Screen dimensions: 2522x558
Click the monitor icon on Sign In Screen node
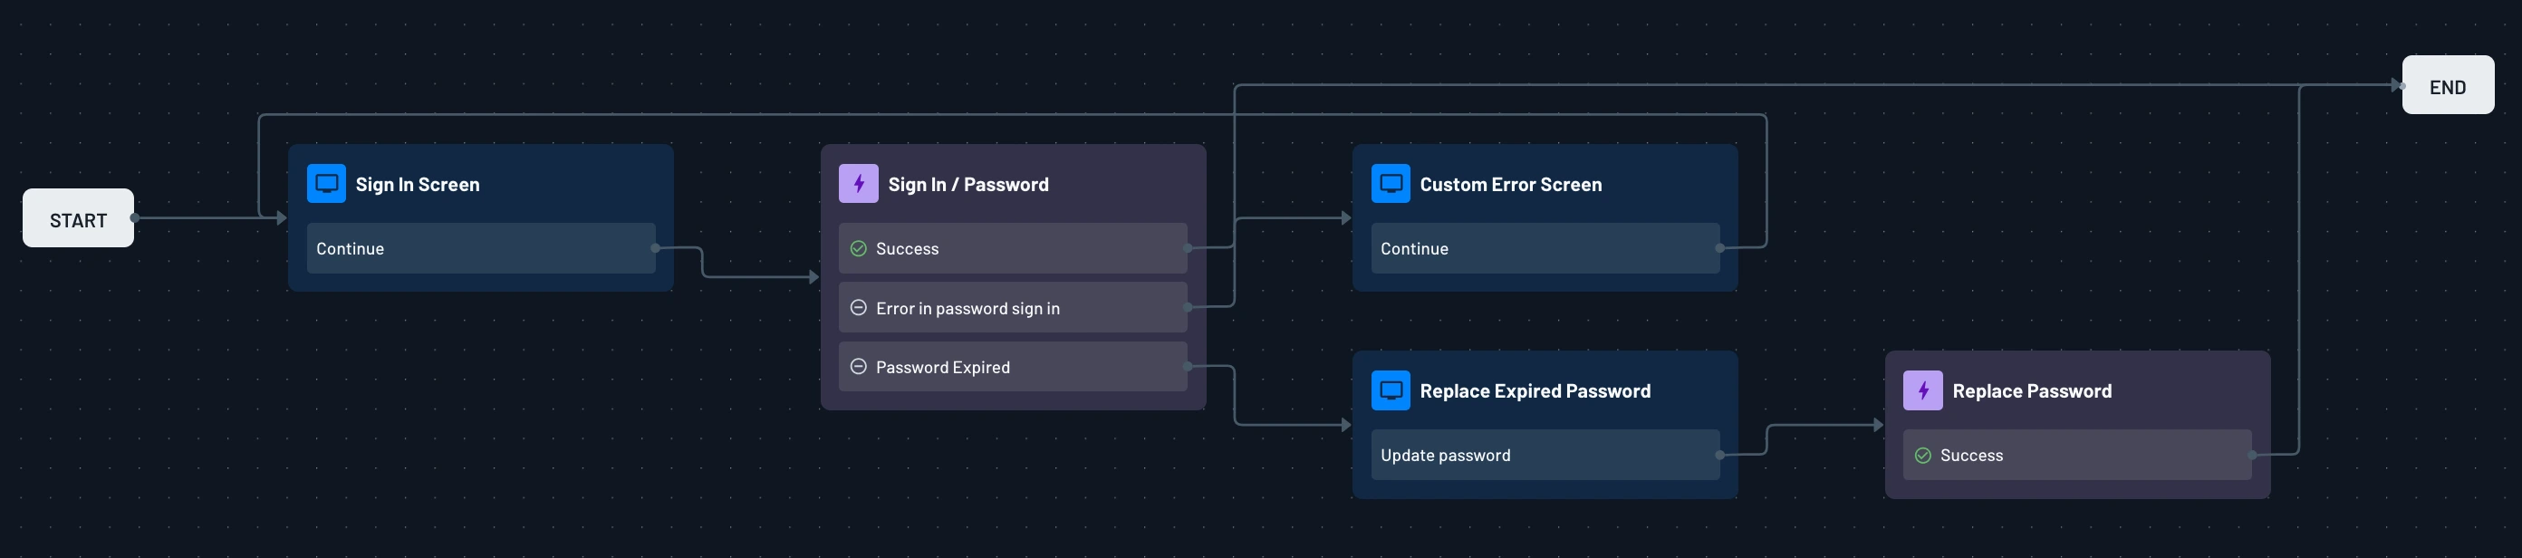pos(327,183)
